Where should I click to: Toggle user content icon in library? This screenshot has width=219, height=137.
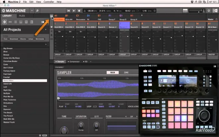pos(42,22)
